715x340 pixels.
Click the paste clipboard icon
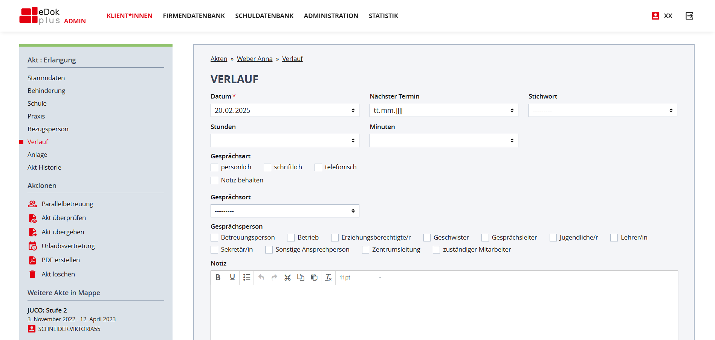click(314, 278)
